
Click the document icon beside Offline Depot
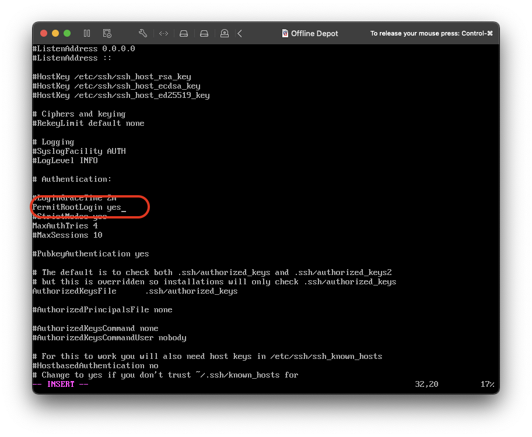[x=285, y=33]
